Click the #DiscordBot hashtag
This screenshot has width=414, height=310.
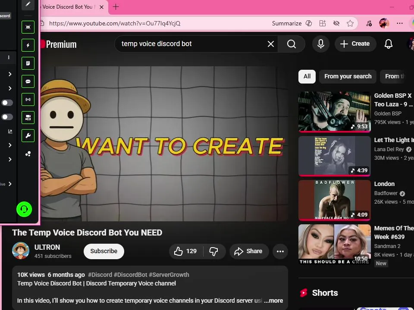point(130,275)
